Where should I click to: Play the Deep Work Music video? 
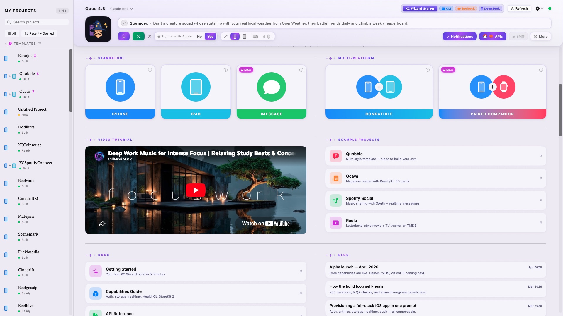click(x=196, y=190)
